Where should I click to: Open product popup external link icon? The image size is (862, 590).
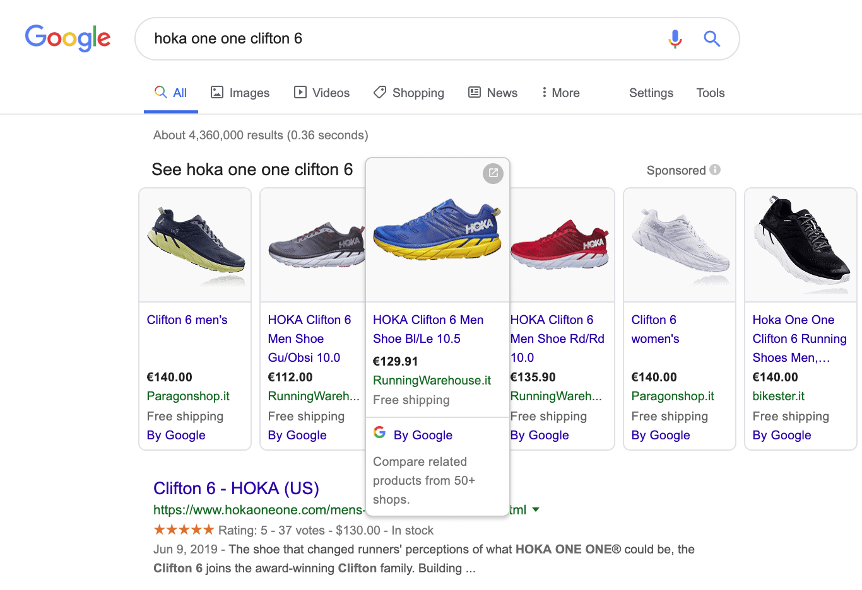tap(493, 173)
